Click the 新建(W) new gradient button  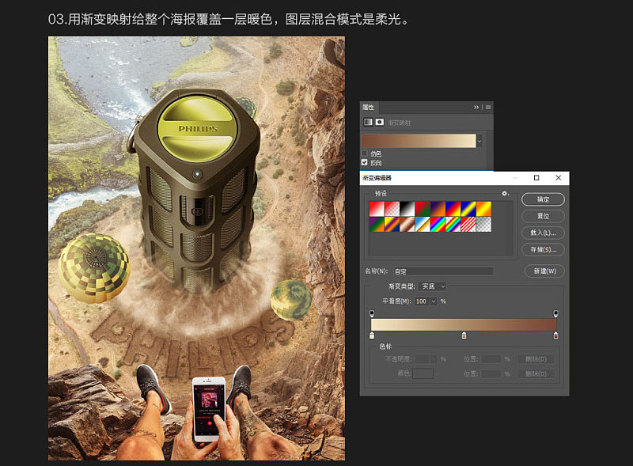pyautogui.click(x=544, y=271)
